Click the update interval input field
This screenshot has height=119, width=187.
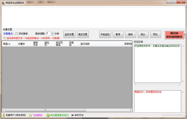(49, 34)
